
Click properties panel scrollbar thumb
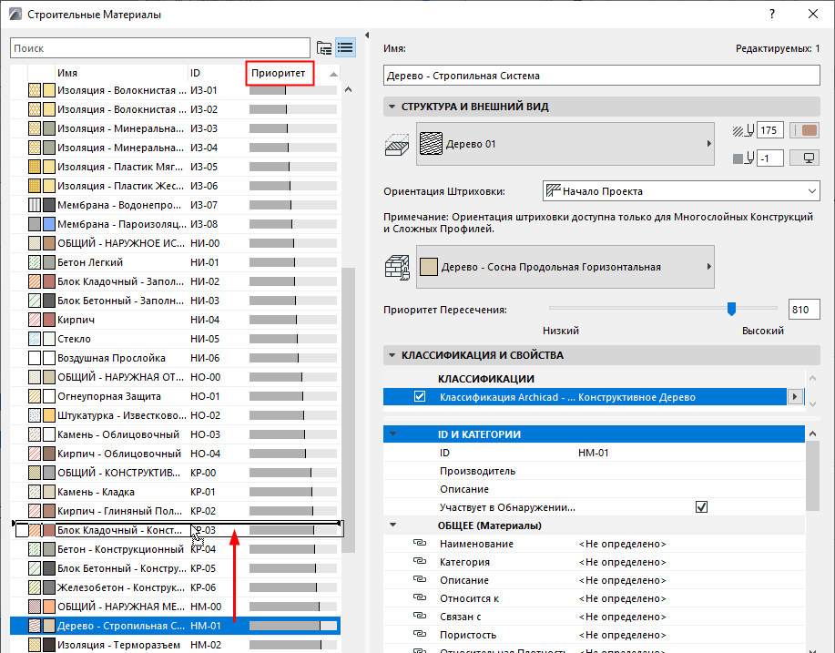pos(812,476)
